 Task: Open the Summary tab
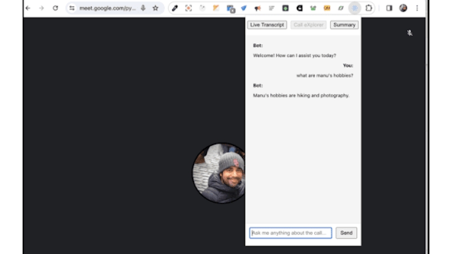[344, 25]
